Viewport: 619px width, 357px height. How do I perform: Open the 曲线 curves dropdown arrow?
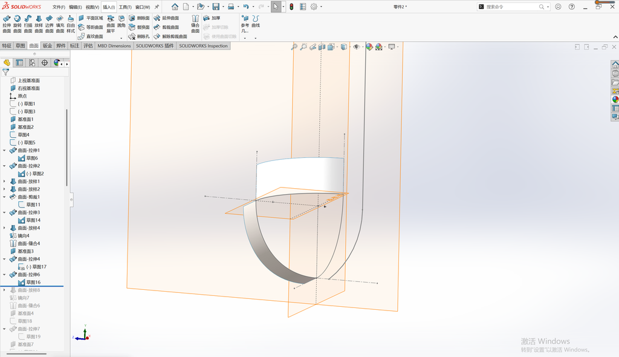click(x=256, y=38)
